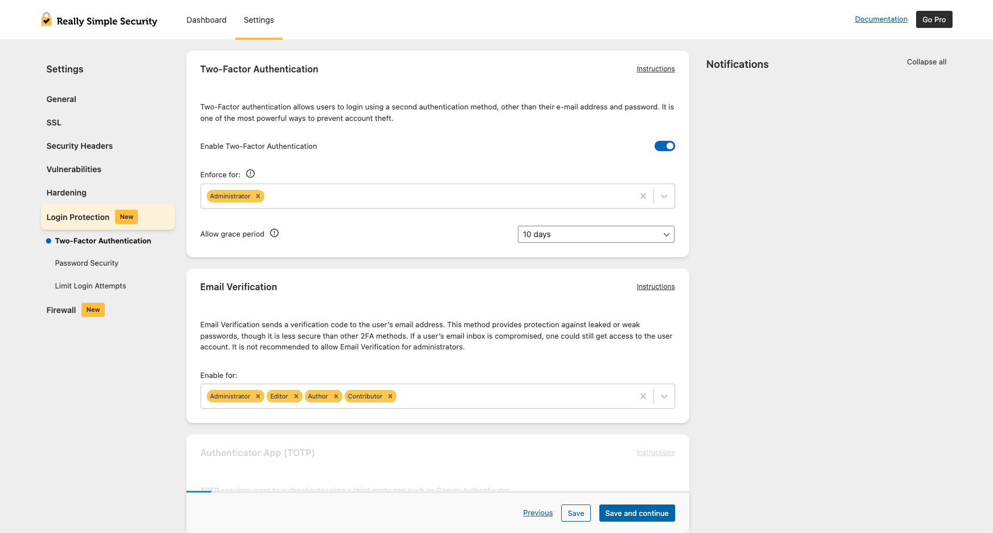Click Save and continue button
The height and width of the screenshot is (533, 993).
[637, 513]
